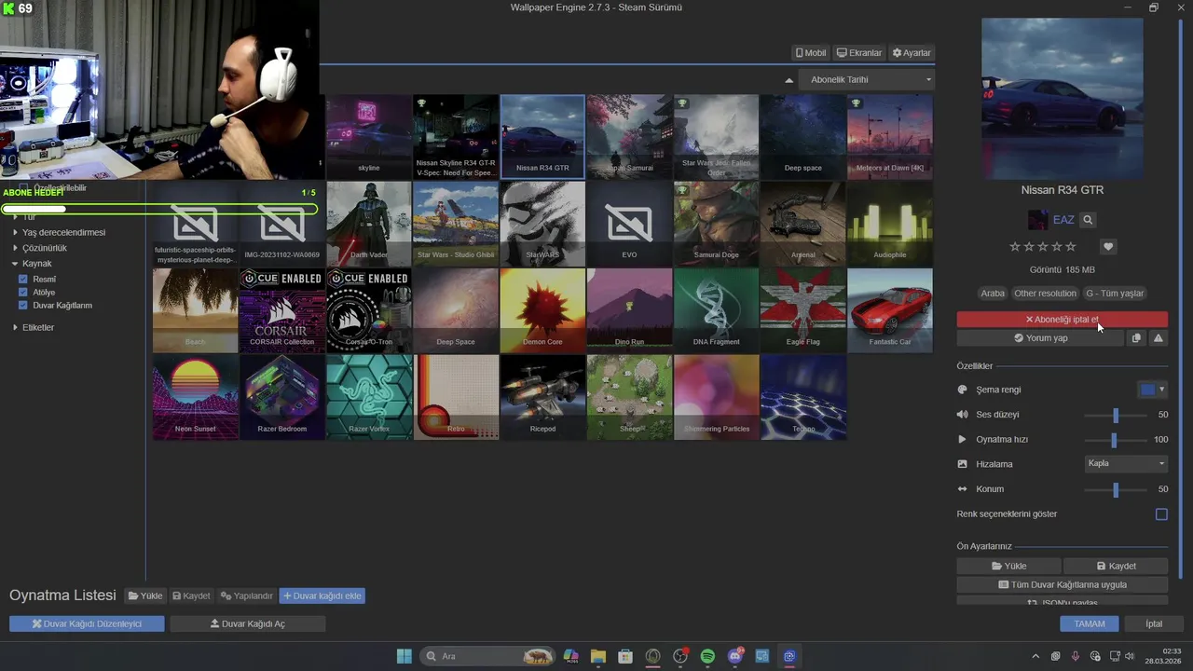Click the arrows icon beside Konum

click(963, 488)
